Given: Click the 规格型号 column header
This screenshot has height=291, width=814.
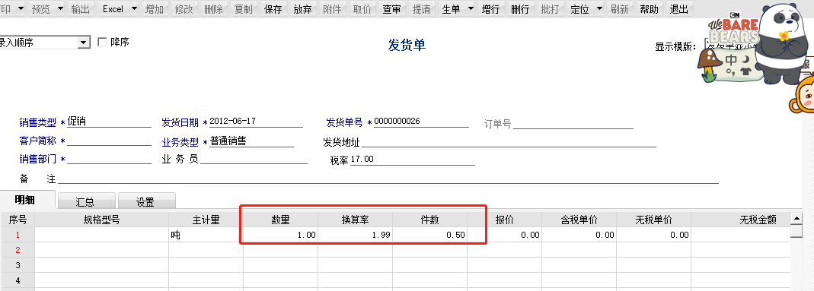Looking at the screenshot, I should pyautogui.click(x=102, y=220).
